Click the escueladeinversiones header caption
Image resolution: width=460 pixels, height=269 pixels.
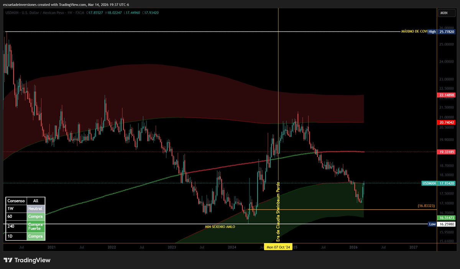(66, 4)
